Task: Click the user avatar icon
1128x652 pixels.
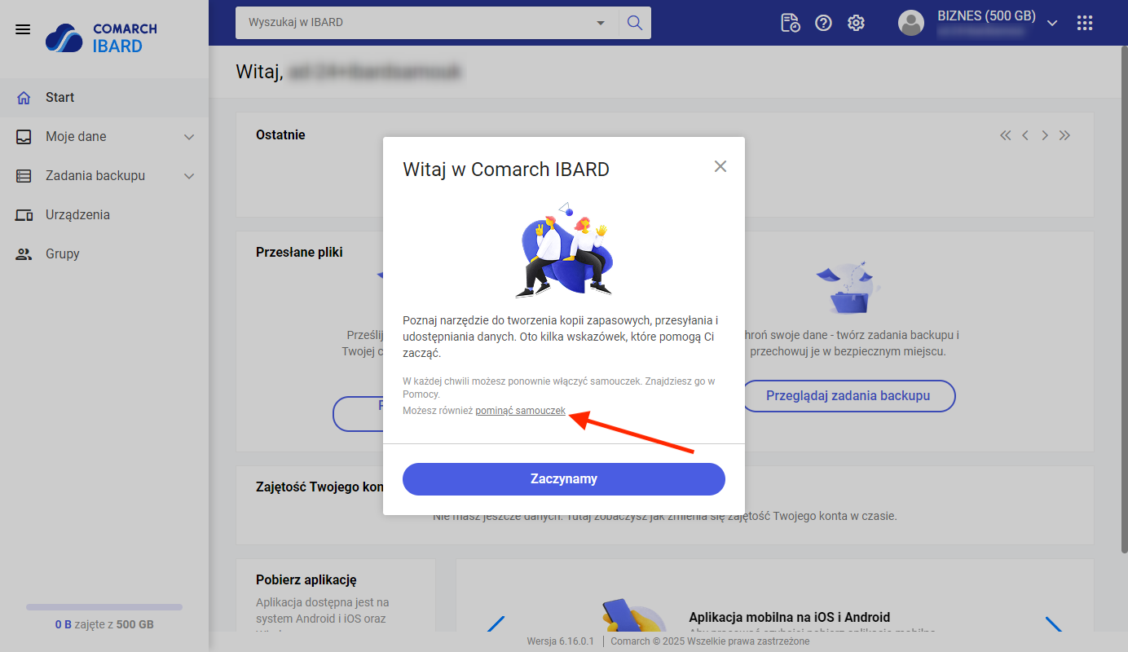Action: 910,23
